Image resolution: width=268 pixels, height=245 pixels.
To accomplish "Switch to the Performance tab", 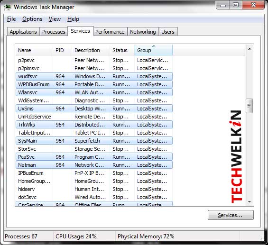I will [x=110, y=32].
